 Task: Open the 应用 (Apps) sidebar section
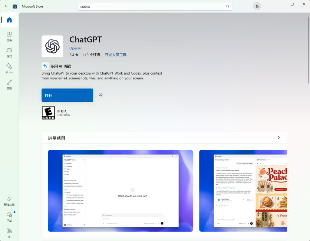click(9, 37)
